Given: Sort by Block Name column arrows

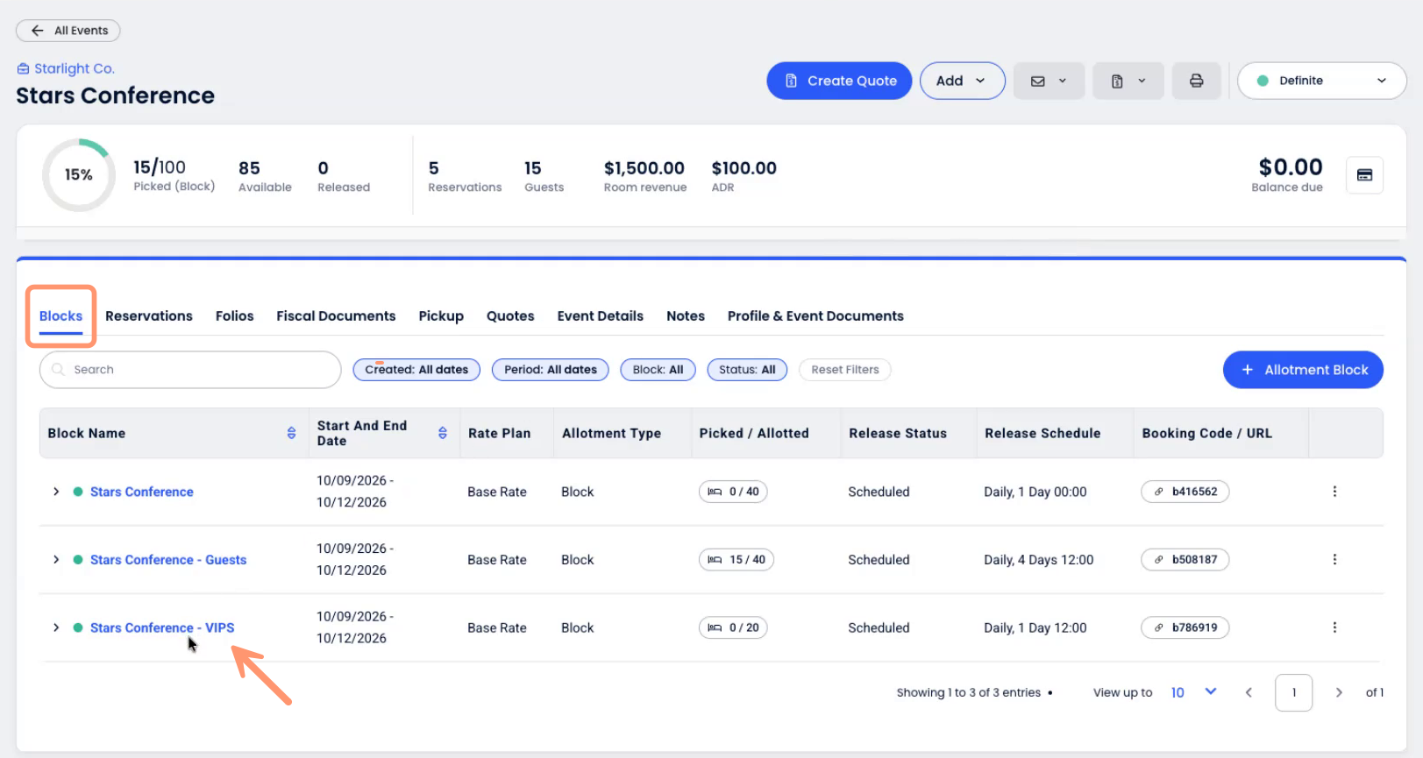Looking at the screenshot, I should point(291,433).
